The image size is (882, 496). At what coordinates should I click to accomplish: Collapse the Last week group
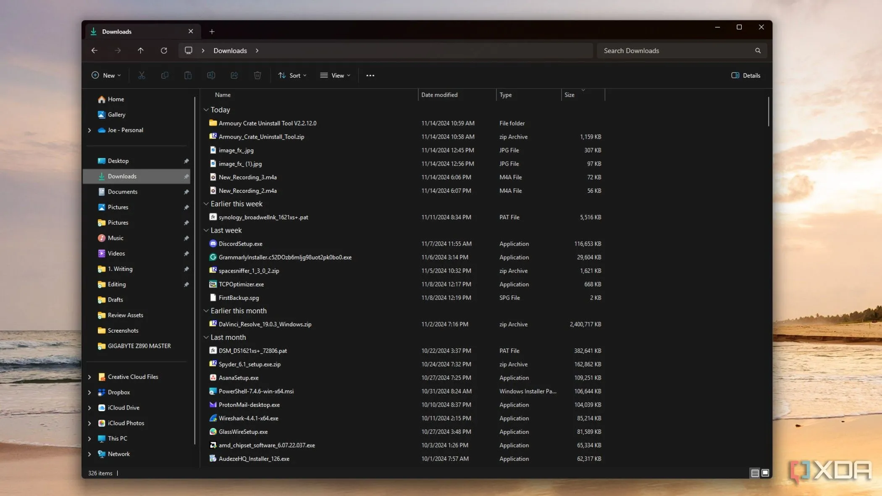(206, 230)
